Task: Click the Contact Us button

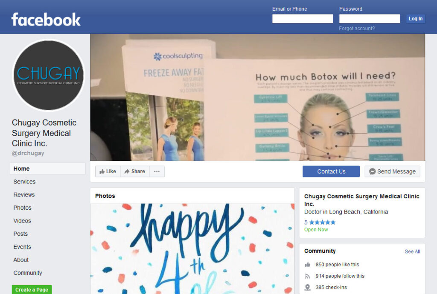Action: (x=331, y=171)
